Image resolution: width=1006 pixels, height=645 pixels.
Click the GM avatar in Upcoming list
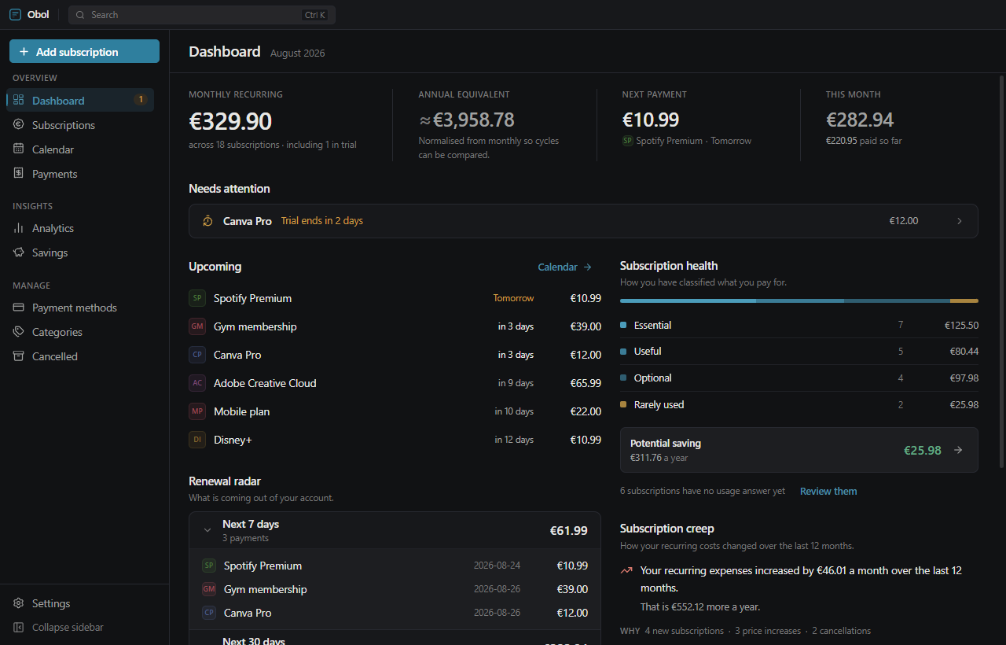pyautogui.click(x=197, y=326)
